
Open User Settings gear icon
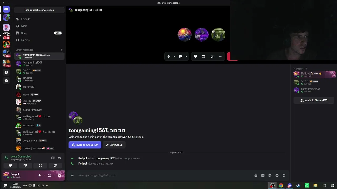59,176
